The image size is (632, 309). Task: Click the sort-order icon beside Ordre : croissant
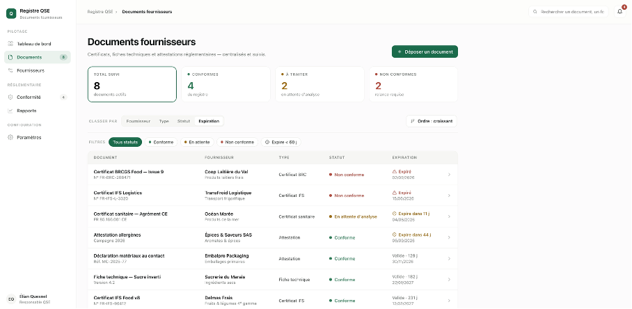412,121
